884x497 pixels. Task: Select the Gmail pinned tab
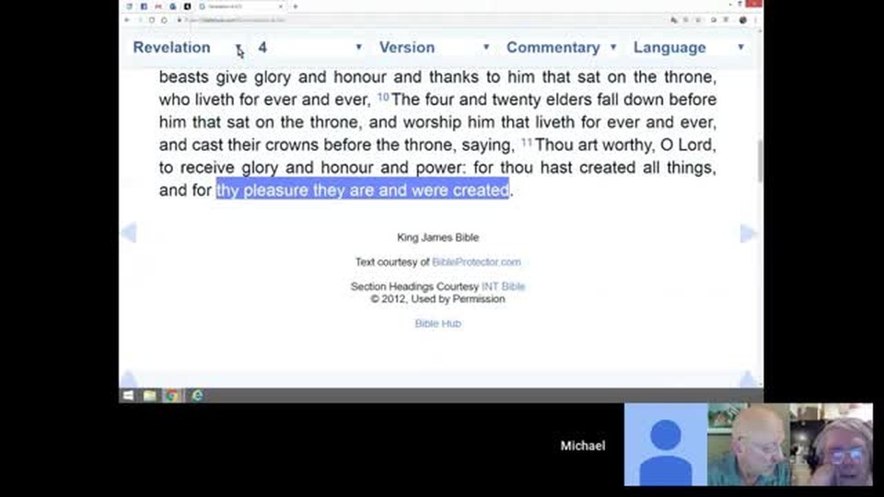coord(158,6)
